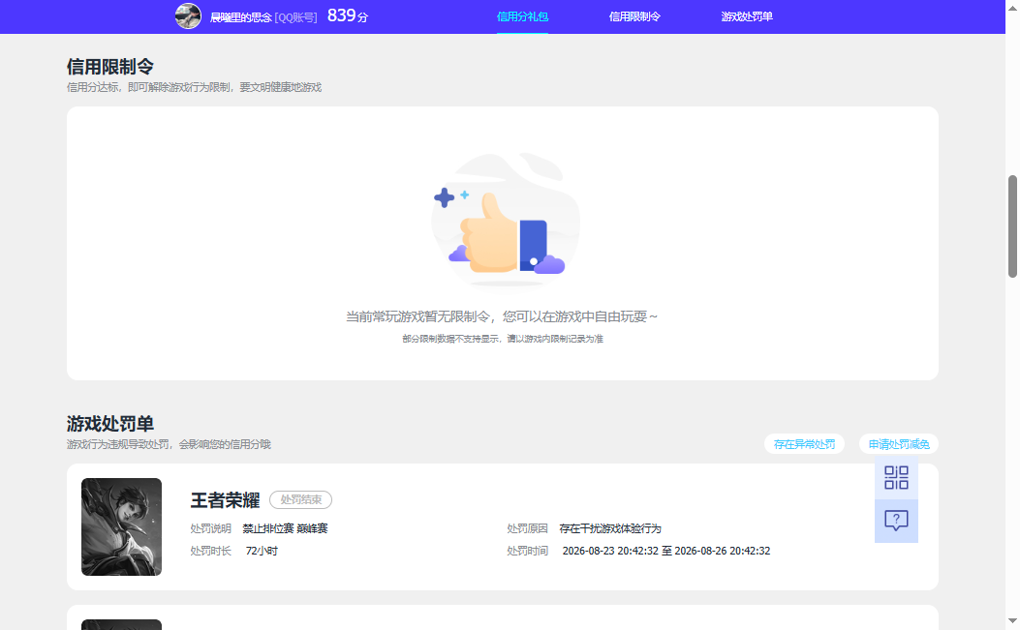Click the username 晨曦里的思念 text

coord(240,17)
